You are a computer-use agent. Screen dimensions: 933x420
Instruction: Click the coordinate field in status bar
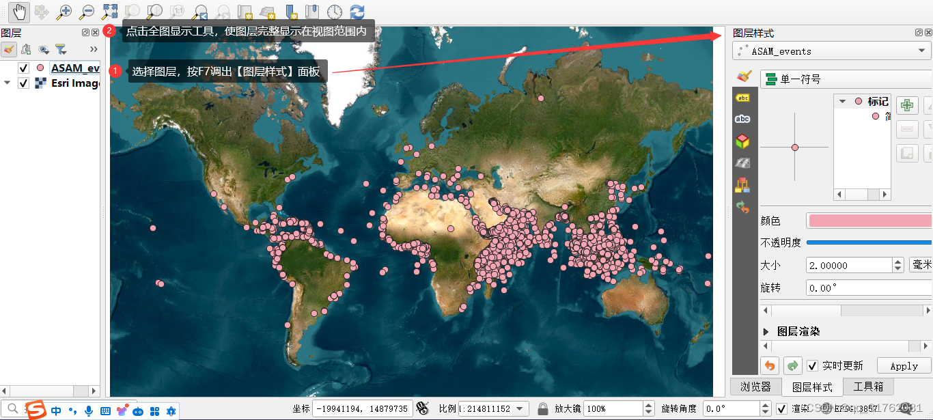click(363, 408)
